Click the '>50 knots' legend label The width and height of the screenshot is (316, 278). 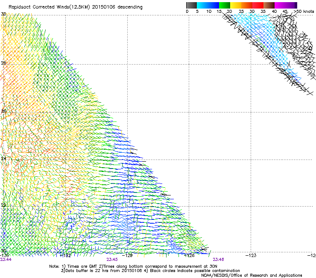[304, 12]
